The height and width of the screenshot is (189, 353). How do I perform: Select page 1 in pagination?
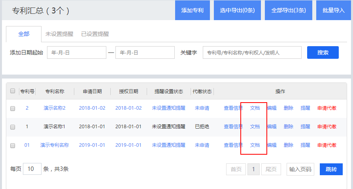coord(253,169)
